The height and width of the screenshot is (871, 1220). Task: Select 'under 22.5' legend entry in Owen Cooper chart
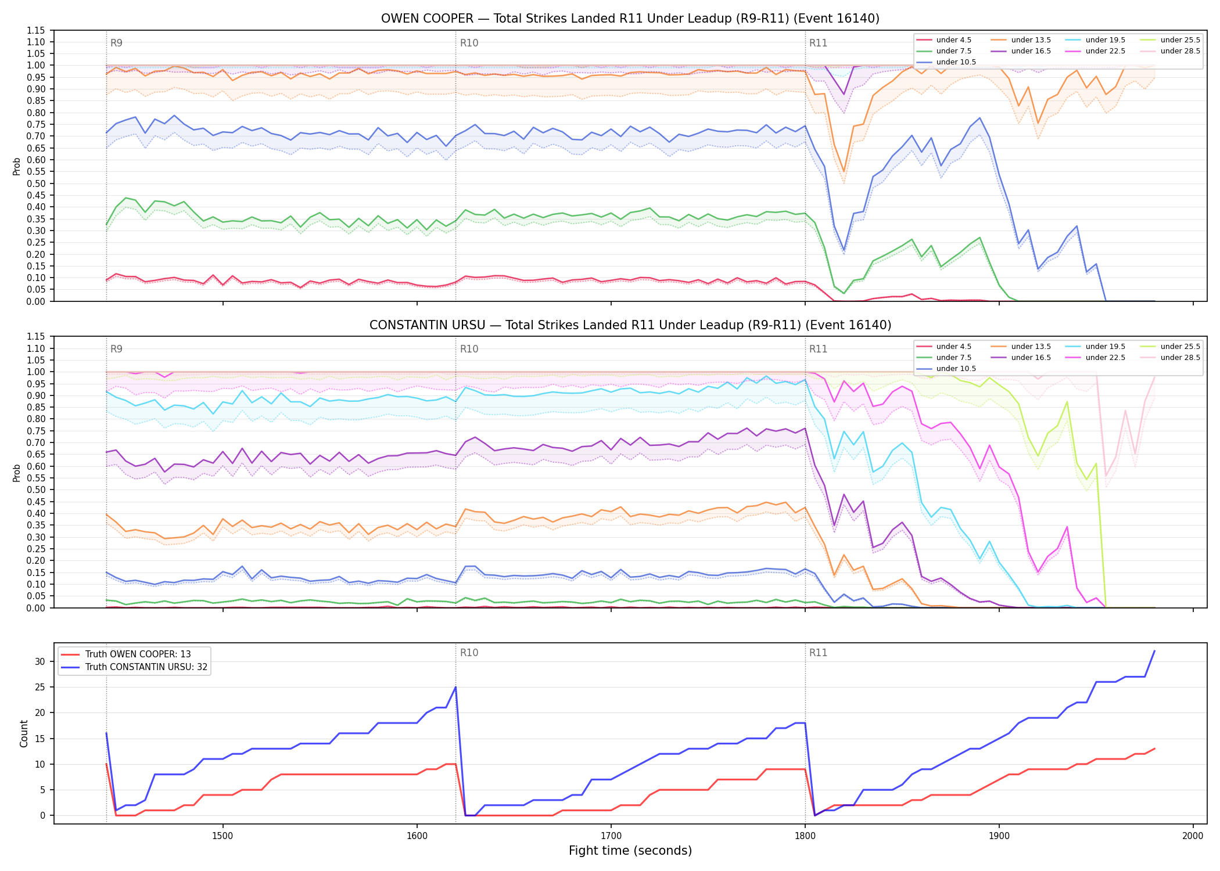(1095, 51)
